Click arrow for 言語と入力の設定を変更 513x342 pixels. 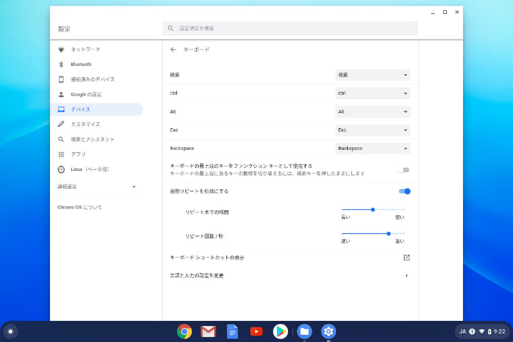[407, 275]
